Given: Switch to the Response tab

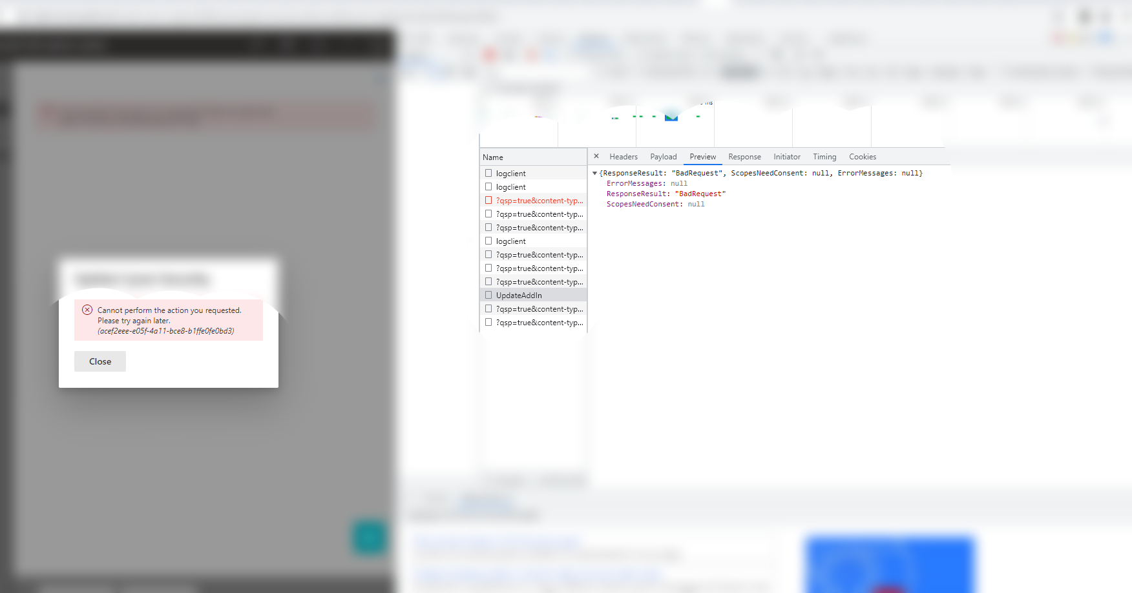Looking at the screenshot, I should 744,156.
